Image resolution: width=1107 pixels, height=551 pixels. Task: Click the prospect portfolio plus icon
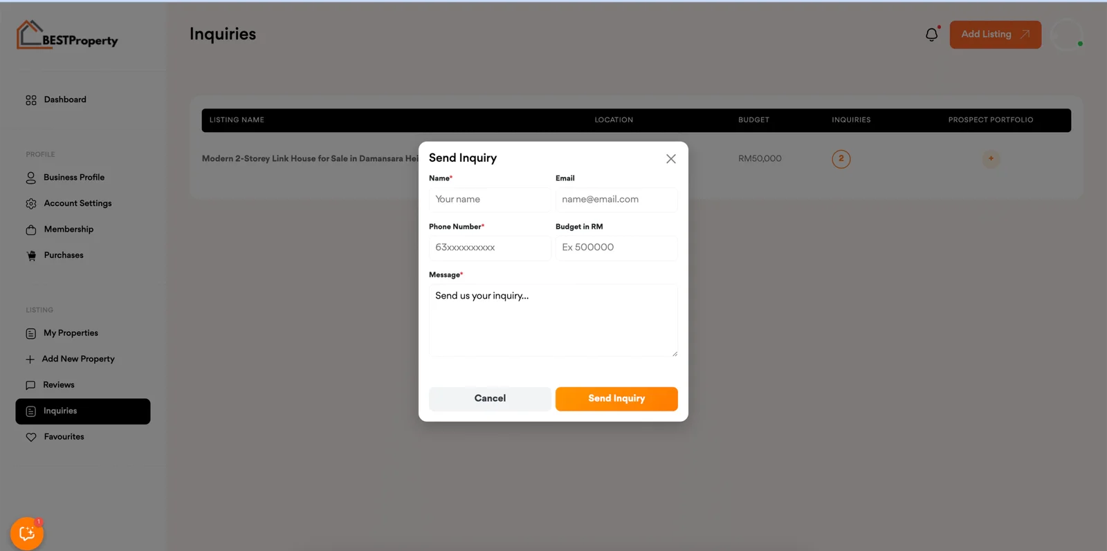[991, 159]
